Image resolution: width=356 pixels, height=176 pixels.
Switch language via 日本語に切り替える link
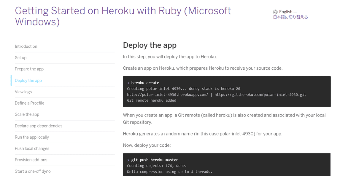coord(290,17)
